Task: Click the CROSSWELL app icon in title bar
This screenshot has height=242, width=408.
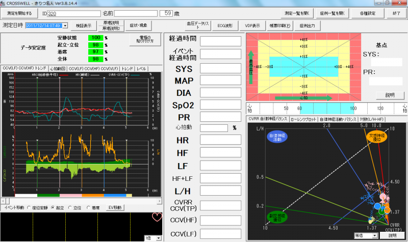Action: click(4, 3)
